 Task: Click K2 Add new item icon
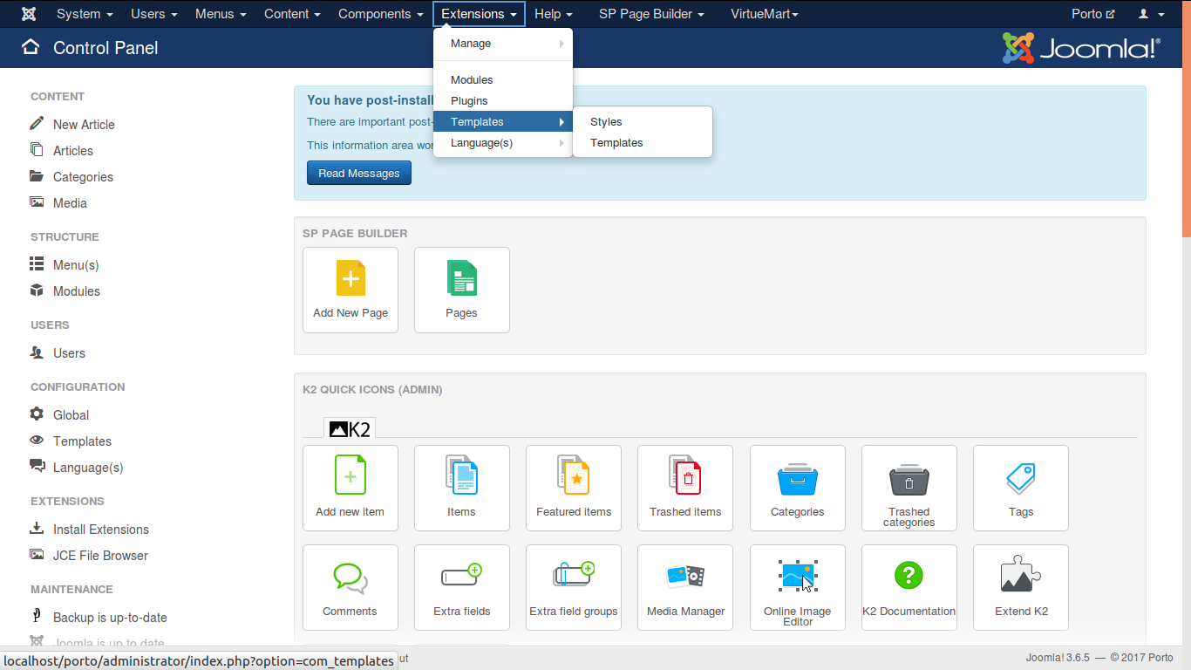click(x=350, y=488)
